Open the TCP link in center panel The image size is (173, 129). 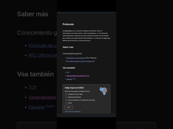pyautogui.click(x=68, y=72)
